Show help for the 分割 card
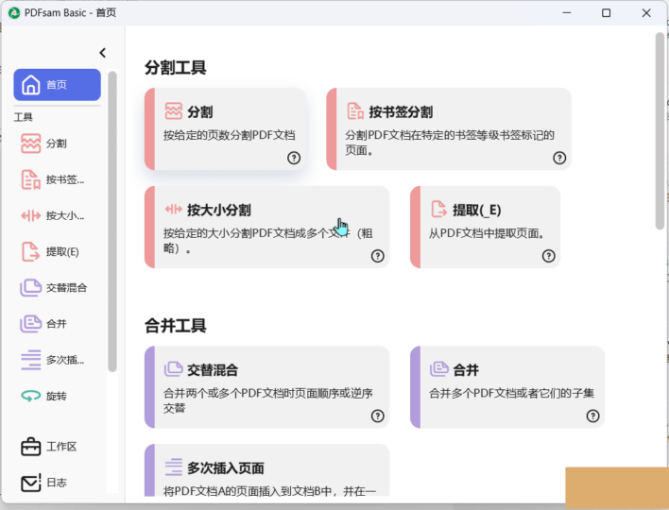This screenshot has width=669, height=510. click(x=294, y=158)
